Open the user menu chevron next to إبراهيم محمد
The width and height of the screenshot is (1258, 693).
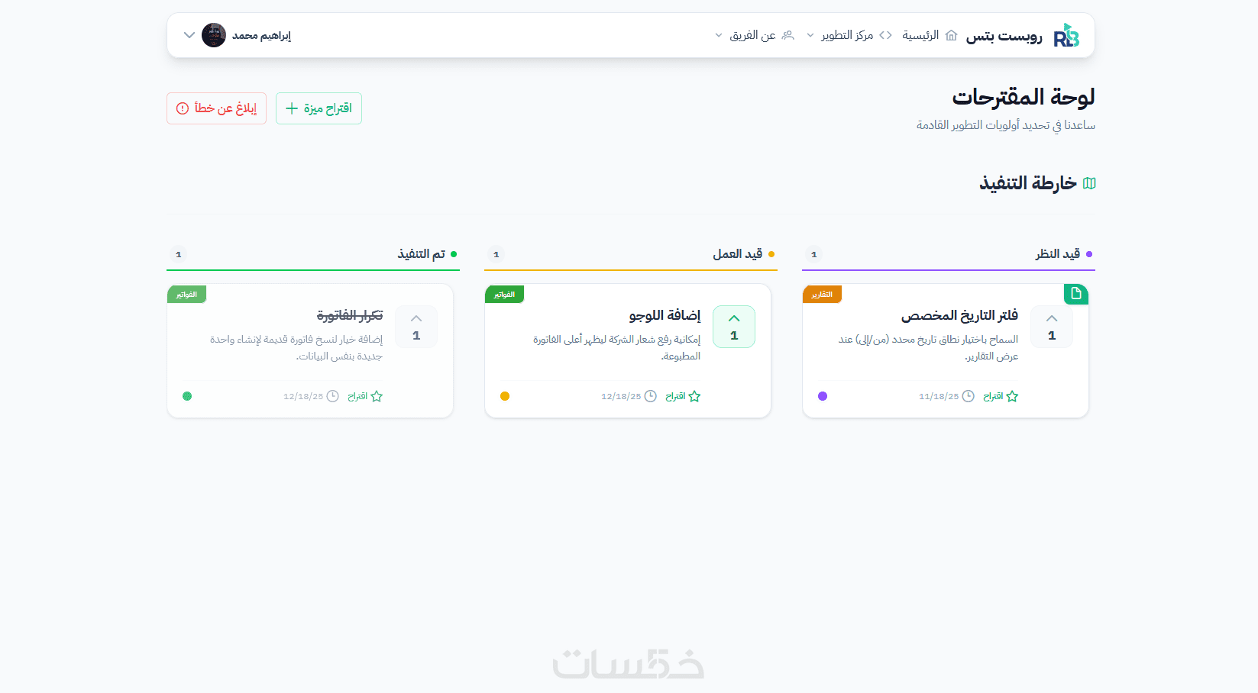click(x=189, y=35)
